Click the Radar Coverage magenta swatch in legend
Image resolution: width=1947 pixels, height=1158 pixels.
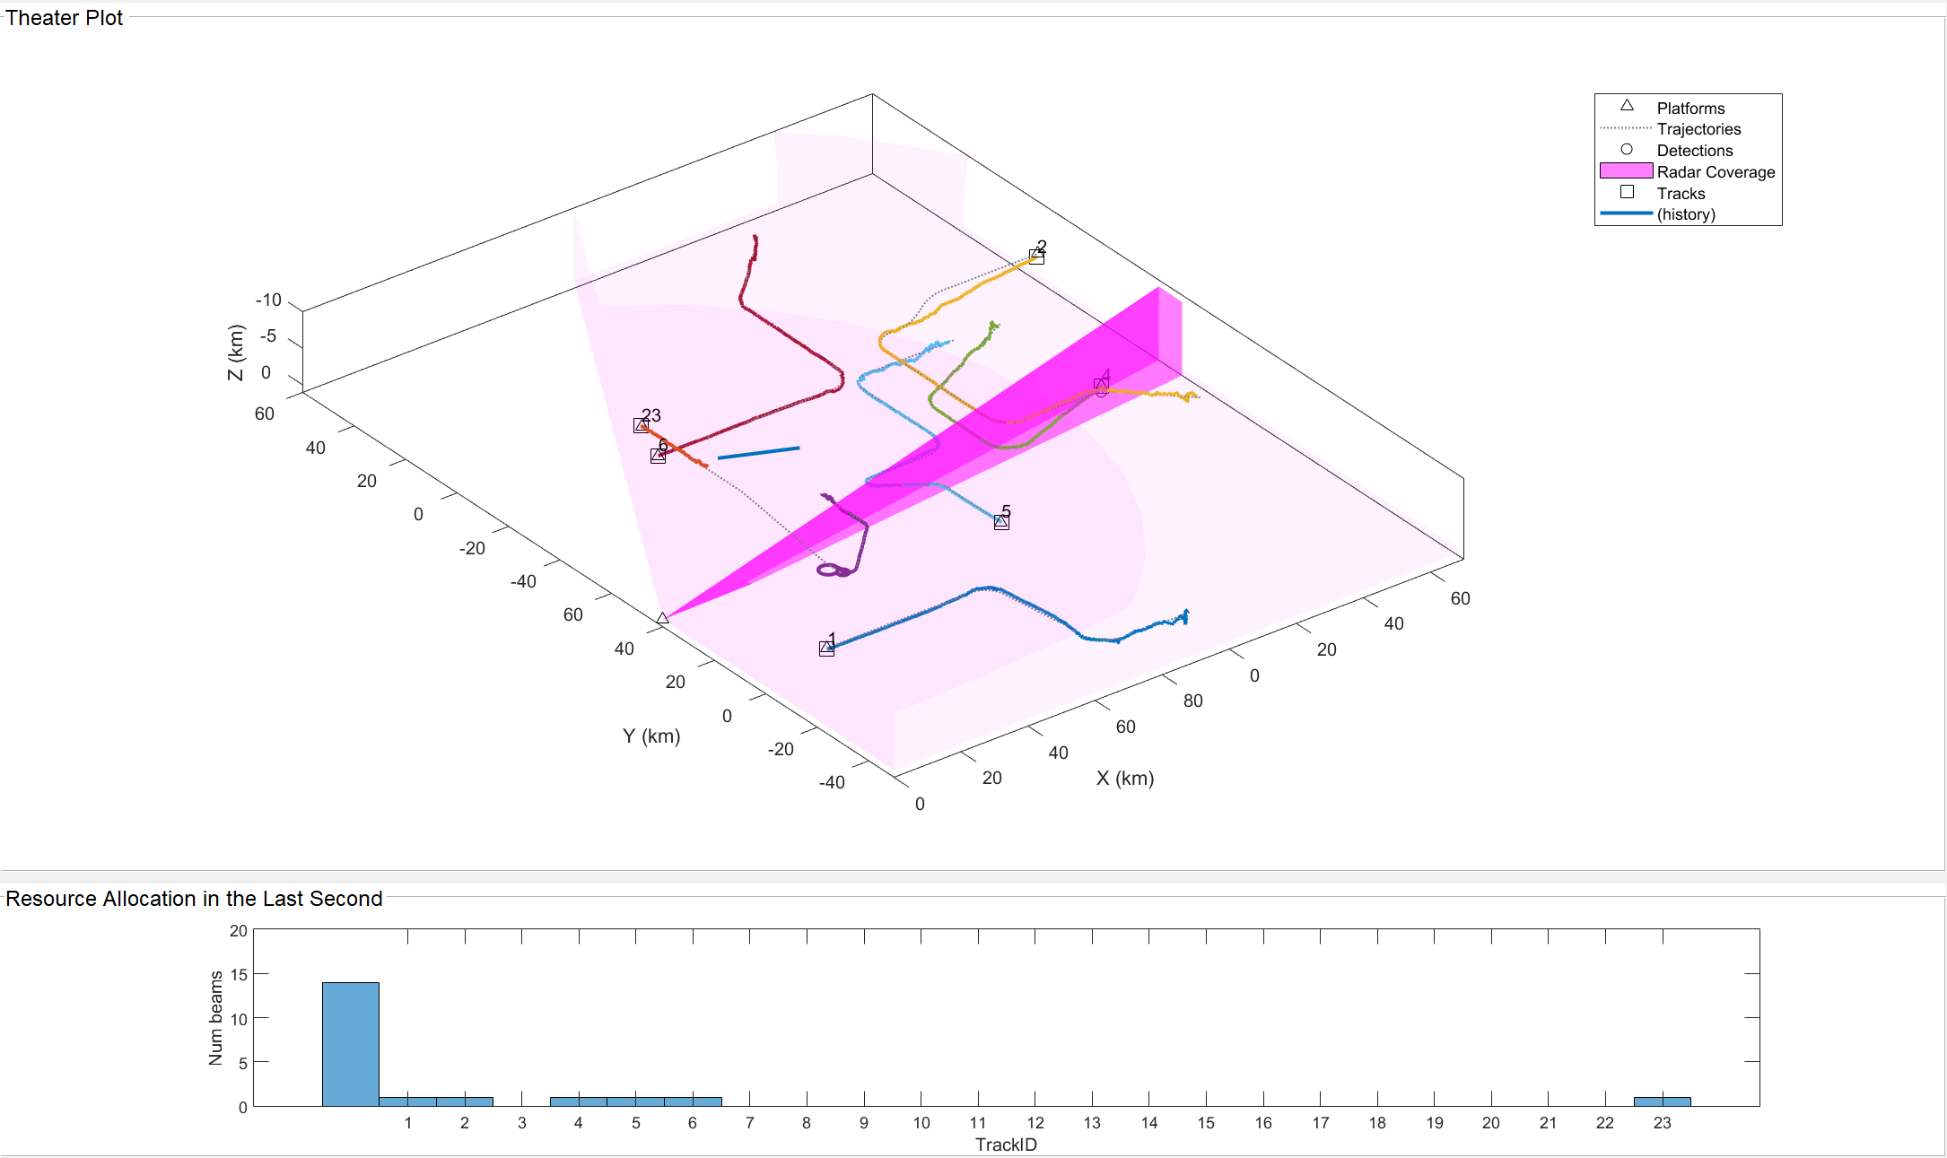click(x=1625, y=170)
